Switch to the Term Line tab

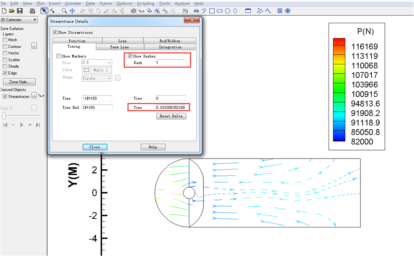point(120,47)
